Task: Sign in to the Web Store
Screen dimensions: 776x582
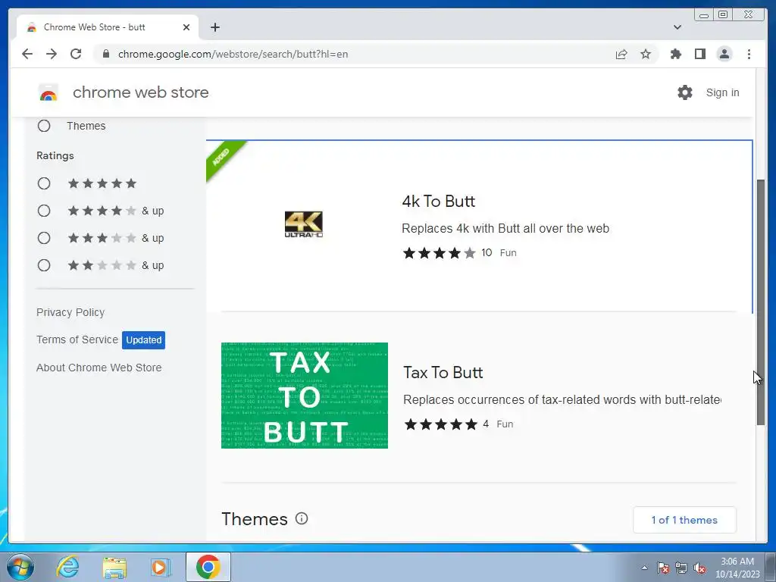Action: pyautogui.click(x=722, y=92)
